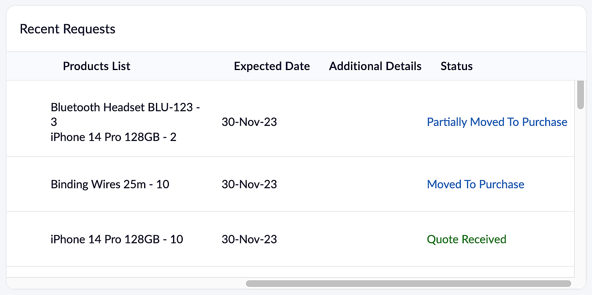Click the horizontal scrollbar track left of thumb
Viewport: 592px width, 295px height.
(x=126, y=284)
